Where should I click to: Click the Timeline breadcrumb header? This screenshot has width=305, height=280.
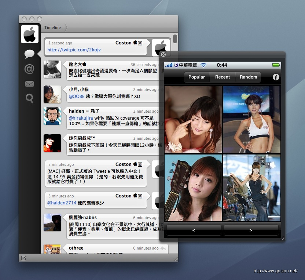tap(52, 28)
